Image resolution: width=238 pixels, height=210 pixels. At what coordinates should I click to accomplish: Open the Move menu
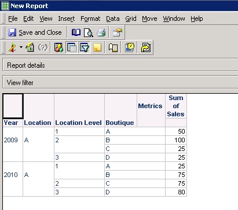[149, 19]
